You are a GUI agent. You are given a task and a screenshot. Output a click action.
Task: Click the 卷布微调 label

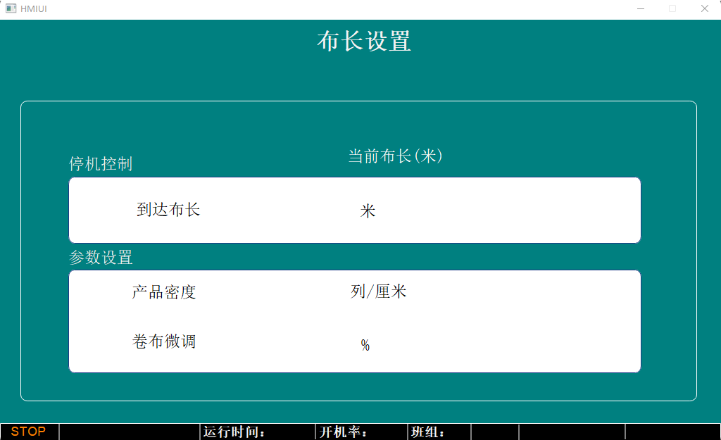point(164,341)
